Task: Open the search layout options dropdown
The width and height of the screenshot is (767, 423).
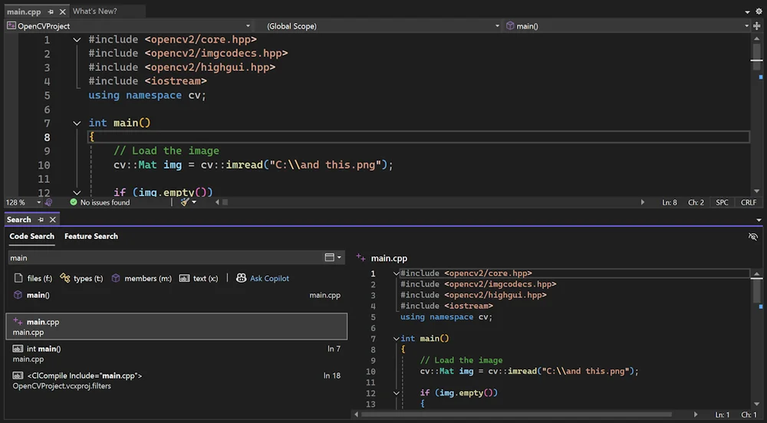Action: [333, 257]
